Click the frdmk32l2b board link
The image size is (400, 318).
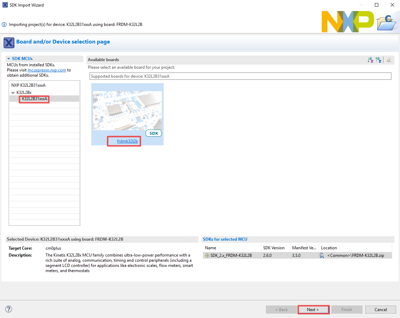click(127, 141)
